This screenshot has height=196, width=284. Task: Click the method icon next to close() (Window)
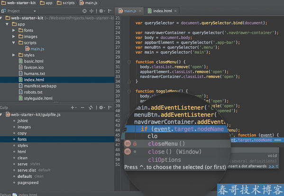click(x=128, y=151)
